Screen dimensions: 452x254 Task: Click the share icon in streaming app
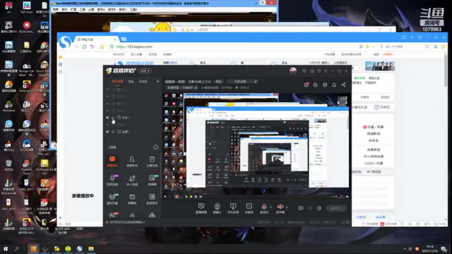(x=344, y=85)
